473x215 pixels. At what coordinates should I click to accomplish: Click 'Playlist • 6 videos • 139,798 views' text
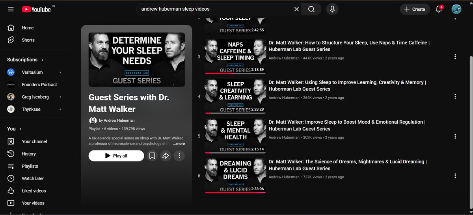[117, 129]
